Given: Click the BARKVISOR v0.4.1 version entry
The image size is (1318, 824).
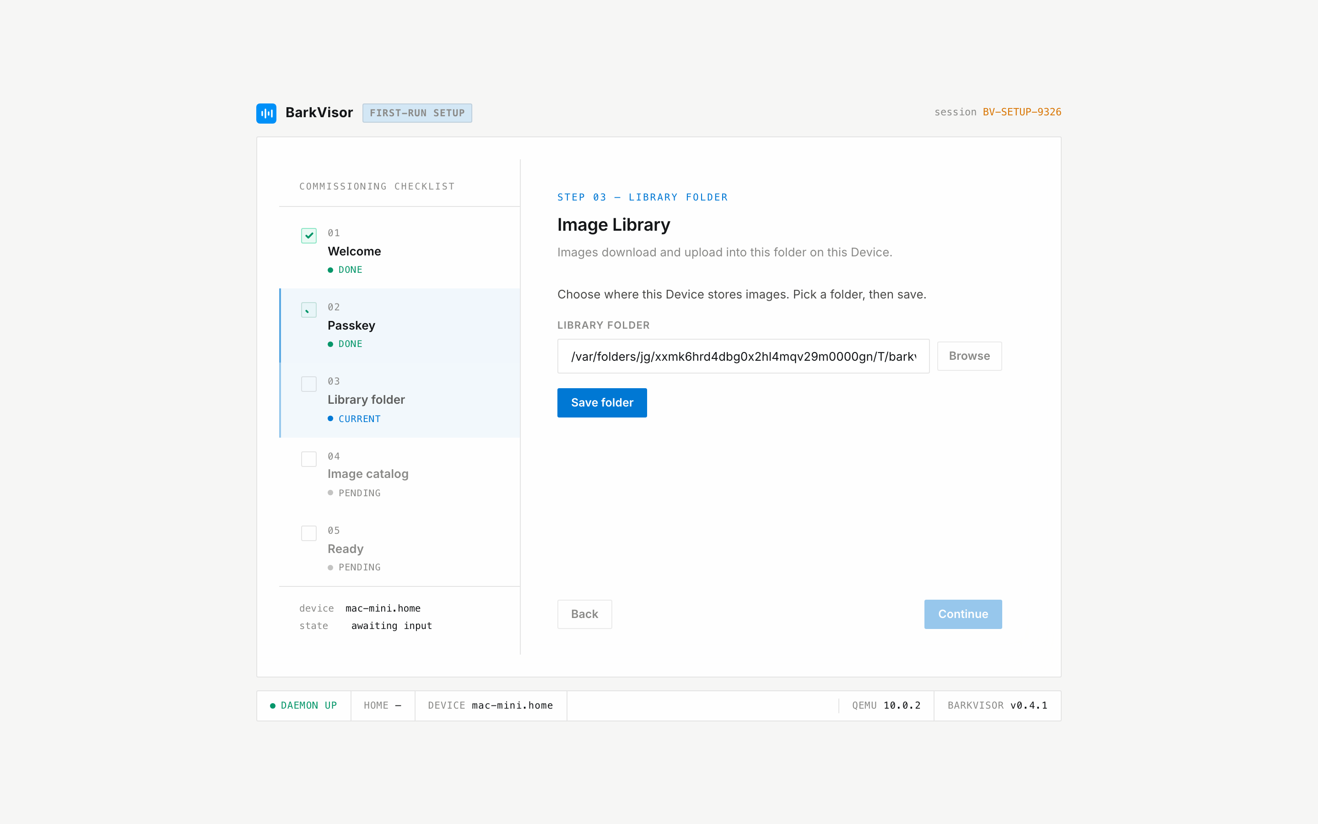Looking at the screenshot, I should [x=997, y=706].
